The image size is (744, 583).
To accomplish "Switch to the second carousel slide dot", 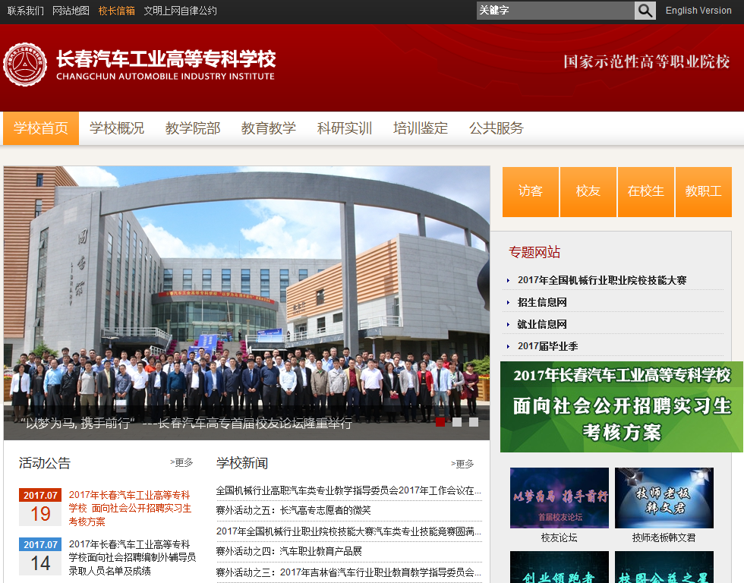I will click(x=457, y=422).
